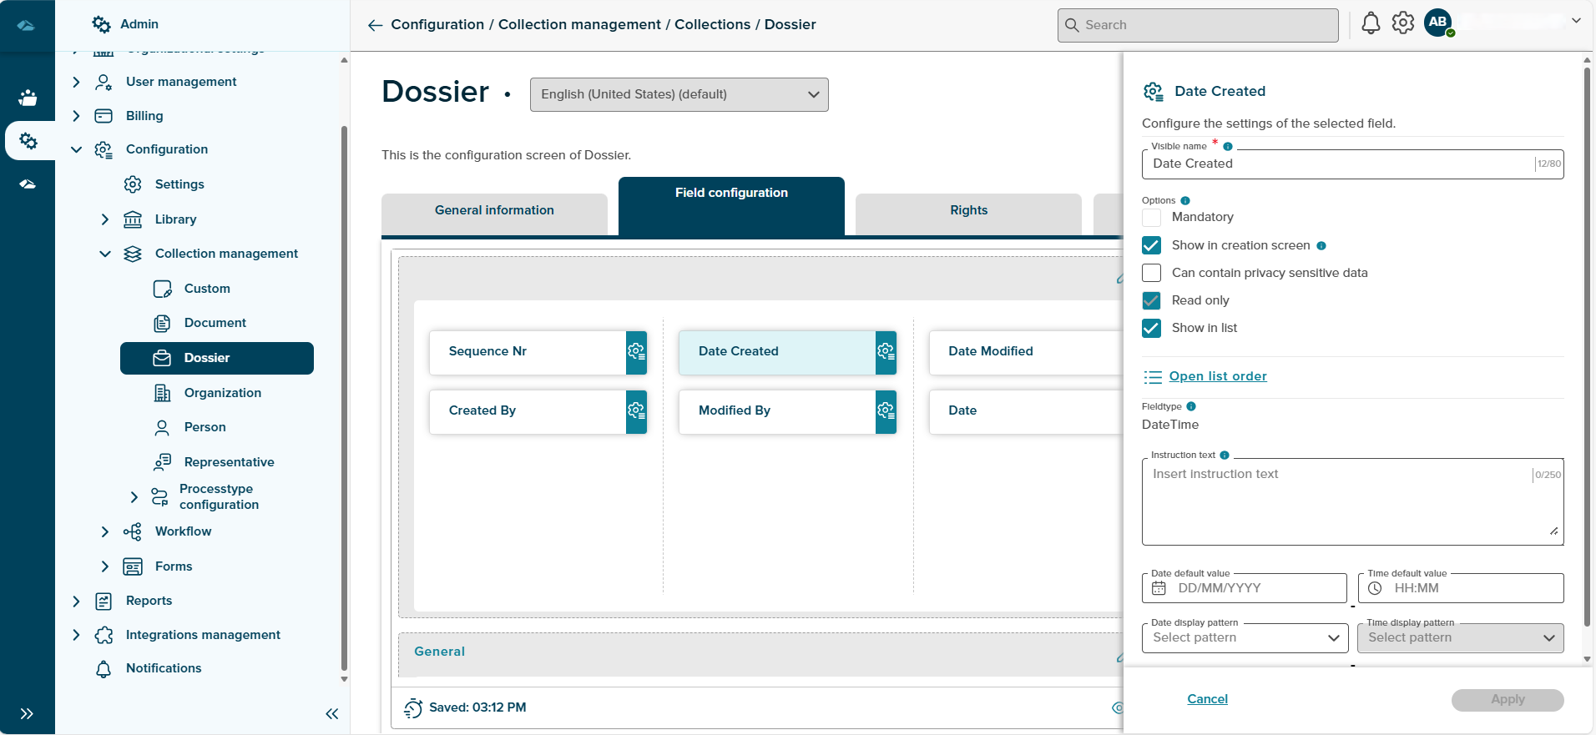Uncheck Show in creation screen
The width and height of the screenshot is (1596, 735).
[x=1151, y=245]
